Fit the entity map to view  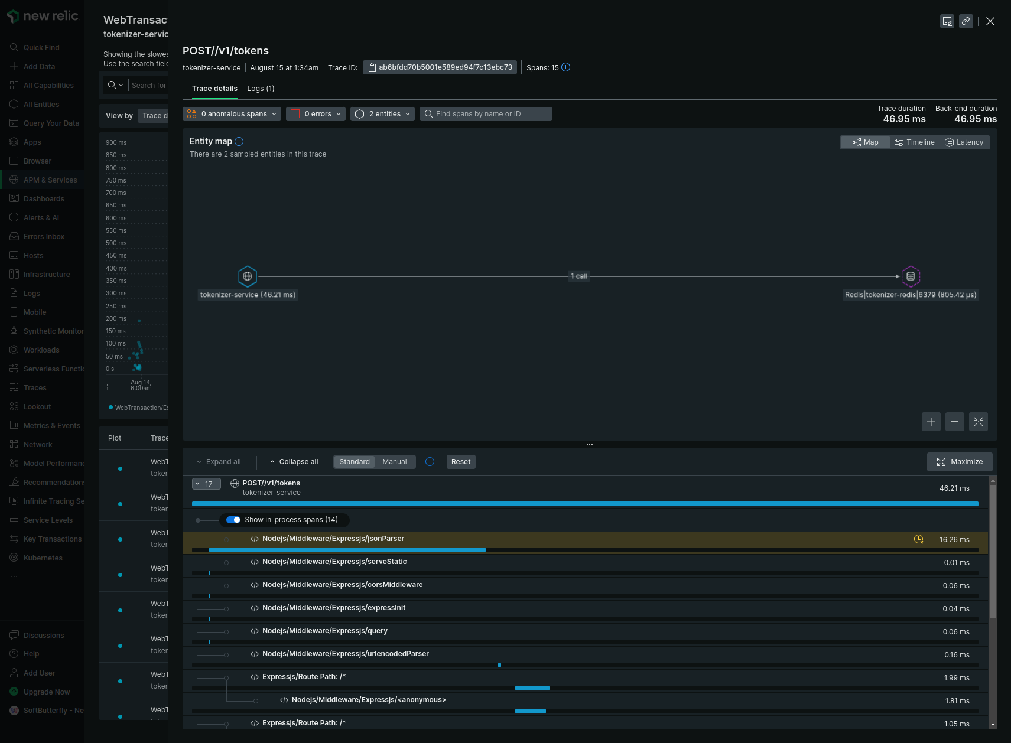(x=979, y=422)
